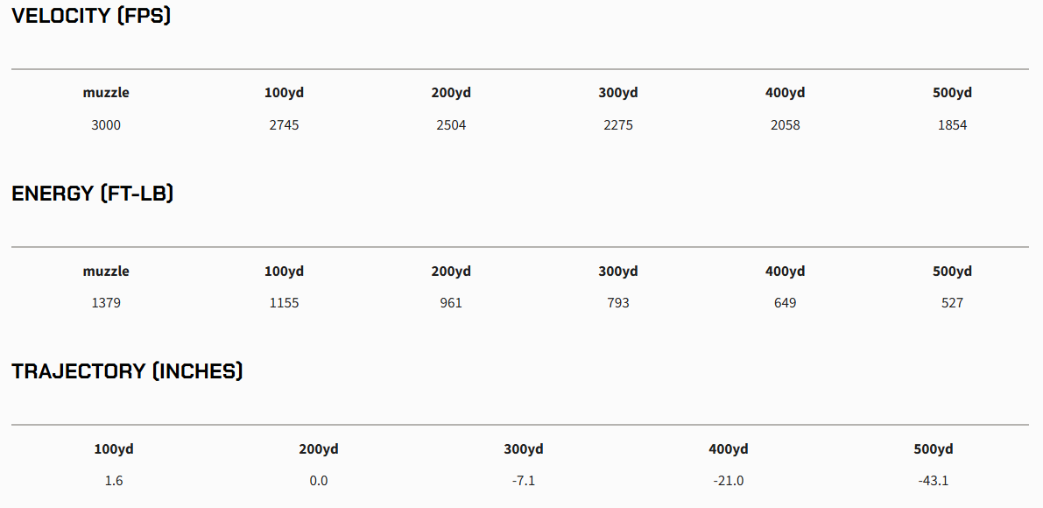1043x508 pixels.
Task: Click the muzzle energy value 1379
Action: (x=106, y=303)
